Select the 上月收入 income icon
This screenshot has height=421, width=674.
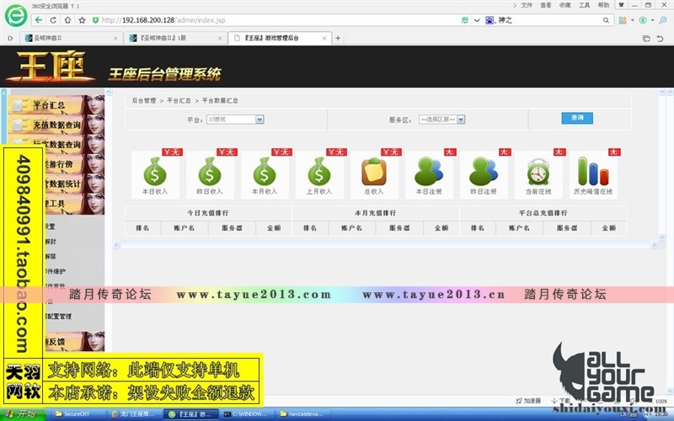pos(319,173)
